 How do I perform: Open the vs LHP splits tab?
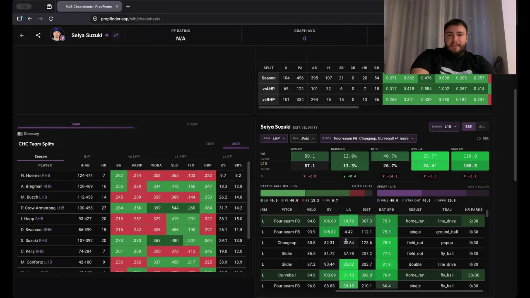coord(134,156)
